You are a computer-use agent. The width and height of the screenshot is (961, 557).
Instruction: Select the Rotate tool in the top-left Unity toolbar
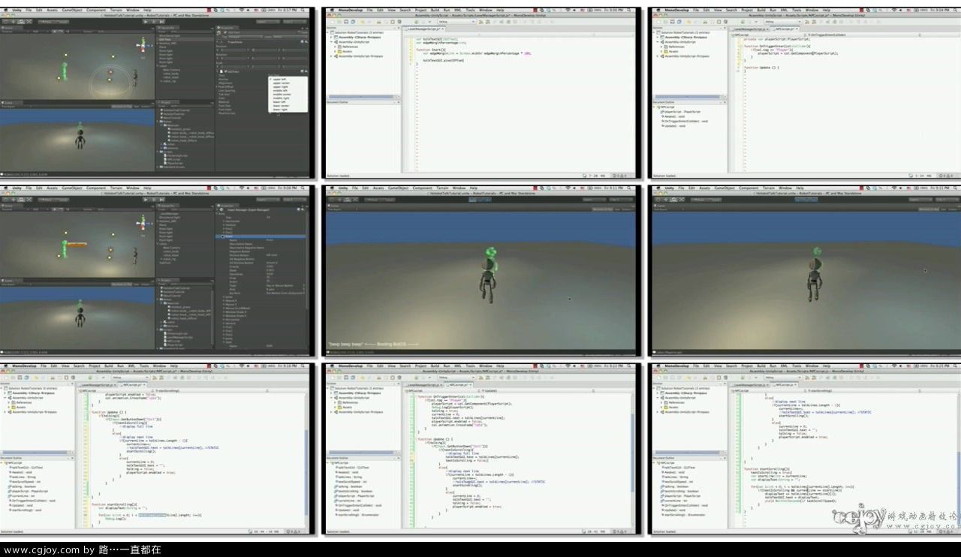pyautogui.click(x=21, y=22)
